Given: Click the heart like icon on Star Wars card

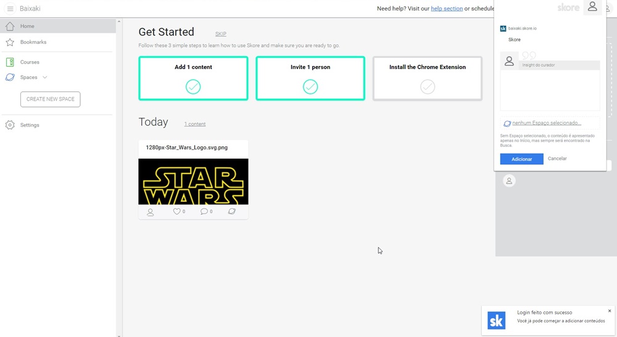Looking at the screenshot, I should pyautogui.click(x=177, y=211).
